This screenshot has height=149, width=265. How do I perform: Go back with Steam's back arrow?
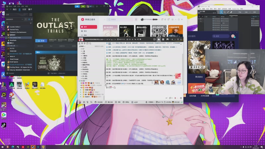pyautogui.click(x=7, y=10)
